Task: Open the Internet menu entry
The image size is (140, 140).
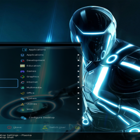Action: (x=50, y=82)
